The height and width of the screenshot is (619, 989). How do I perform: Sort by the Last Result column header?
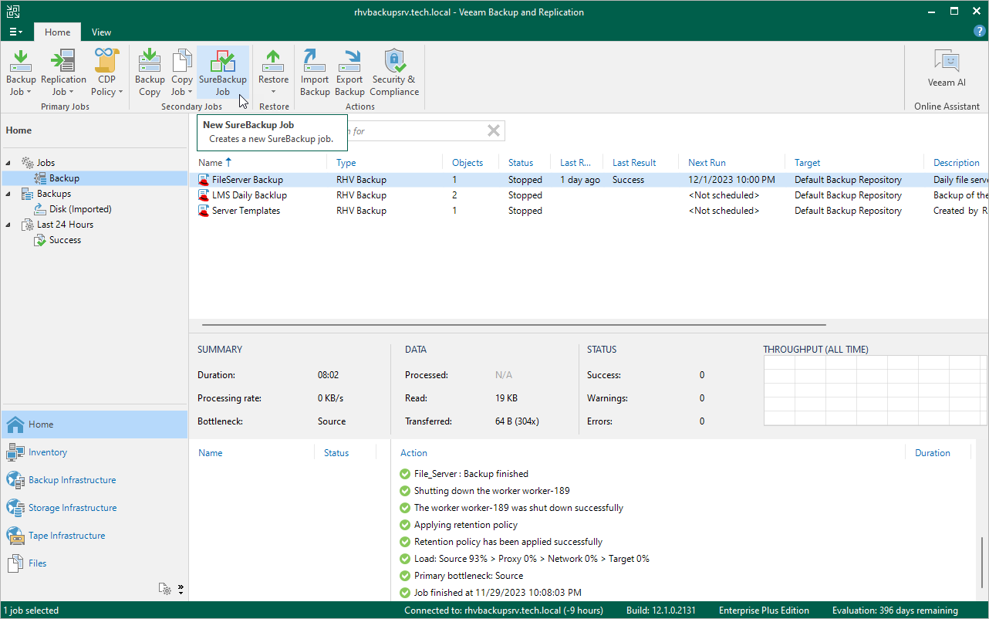(x=634, y=163)
